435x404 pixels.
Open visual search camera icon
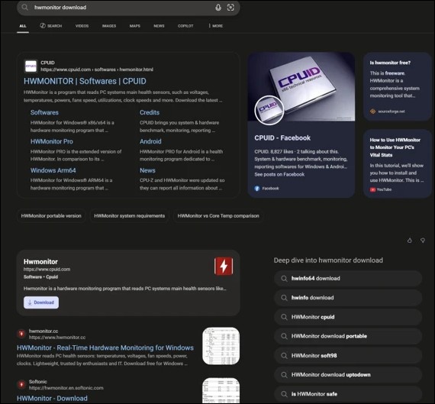[x=230, y=8]
